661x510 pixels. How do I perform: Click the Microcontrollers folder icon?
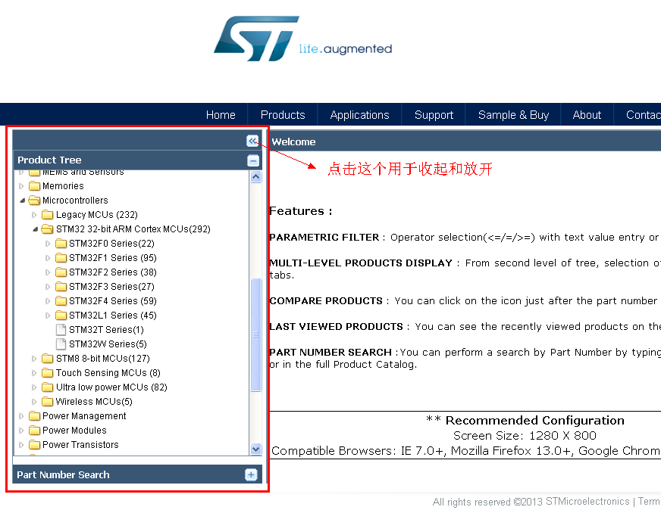click(x=35, y=201)
